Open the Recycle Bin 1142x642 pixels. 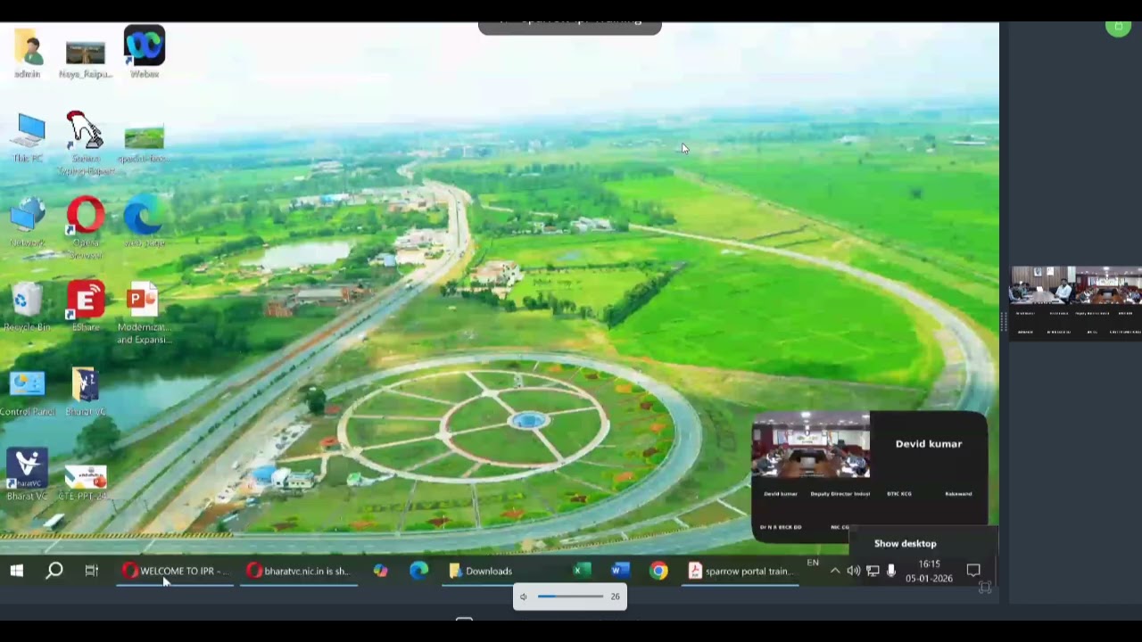coord(28,306)
